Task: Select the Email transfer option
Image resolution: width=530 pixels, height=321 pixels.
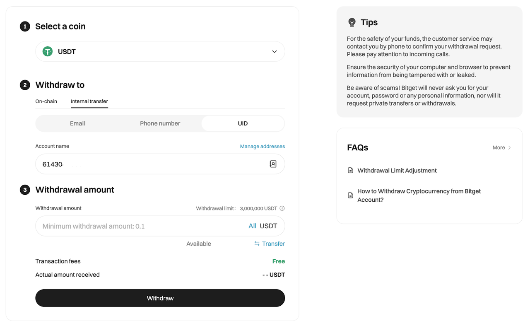Action: click(77, 123)
